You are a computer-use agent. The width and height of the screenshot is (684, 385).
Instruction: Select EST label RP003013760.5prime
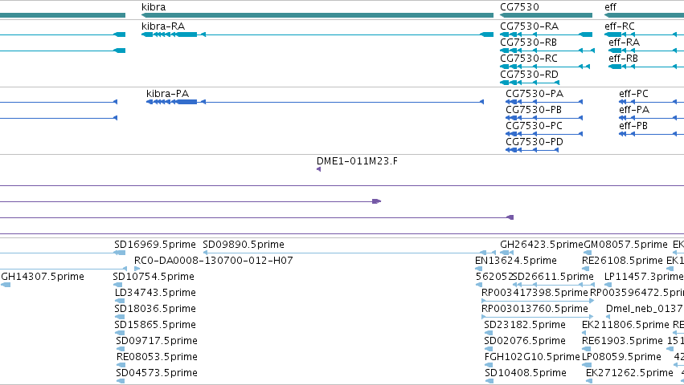point(535,309)
